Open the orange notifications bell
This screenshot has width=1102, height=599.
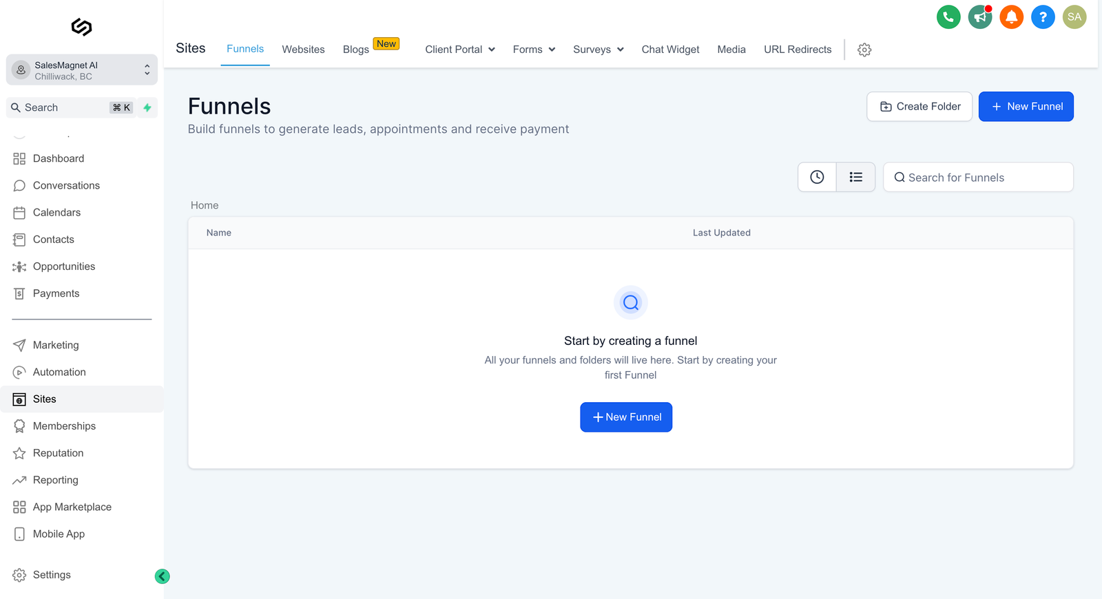(1011, 17)
